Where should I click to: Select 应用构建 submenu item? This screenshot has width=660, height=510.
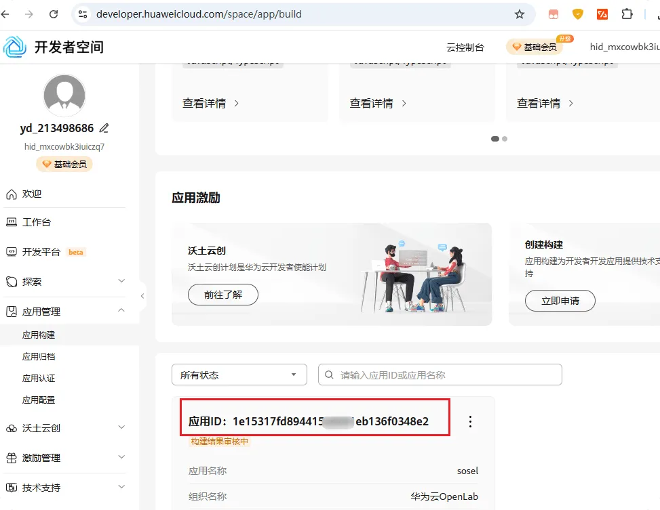pos(39,335)
